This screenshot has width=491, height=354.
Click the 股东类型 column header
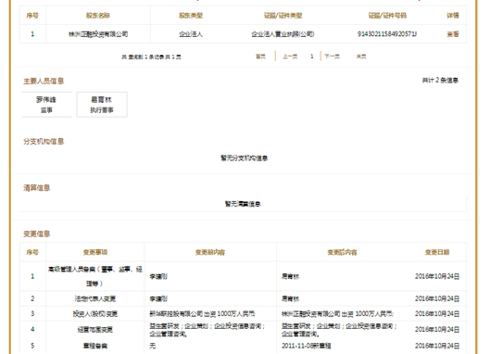click(191, 16)
